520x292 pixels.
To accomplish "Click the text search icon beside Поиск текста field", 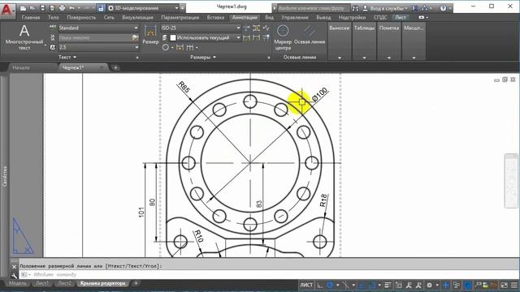I will tap(135, 38).
